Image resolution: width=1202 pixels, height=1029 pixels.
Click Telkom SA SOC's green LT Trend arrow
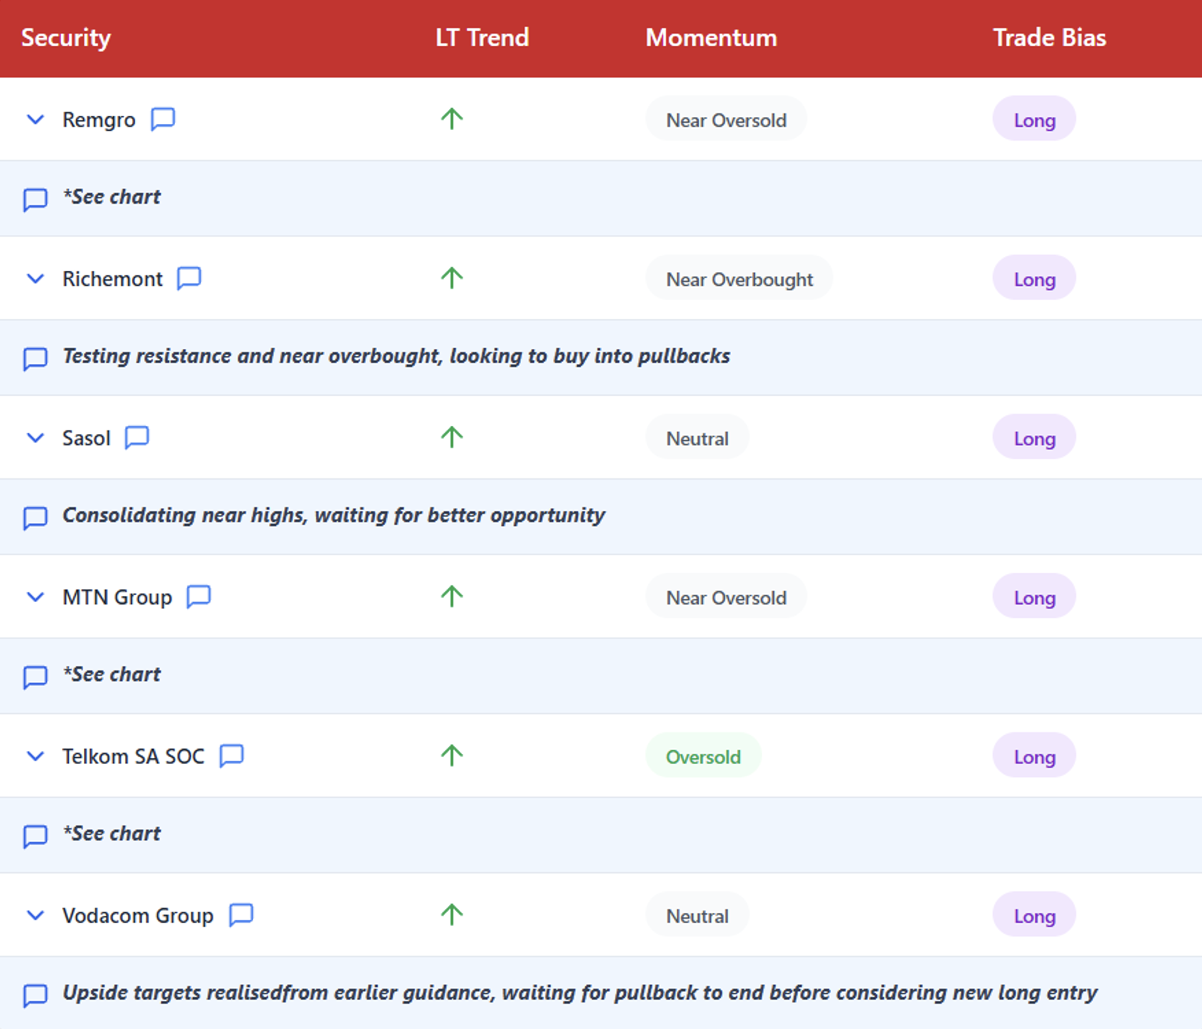coord(452,755)
